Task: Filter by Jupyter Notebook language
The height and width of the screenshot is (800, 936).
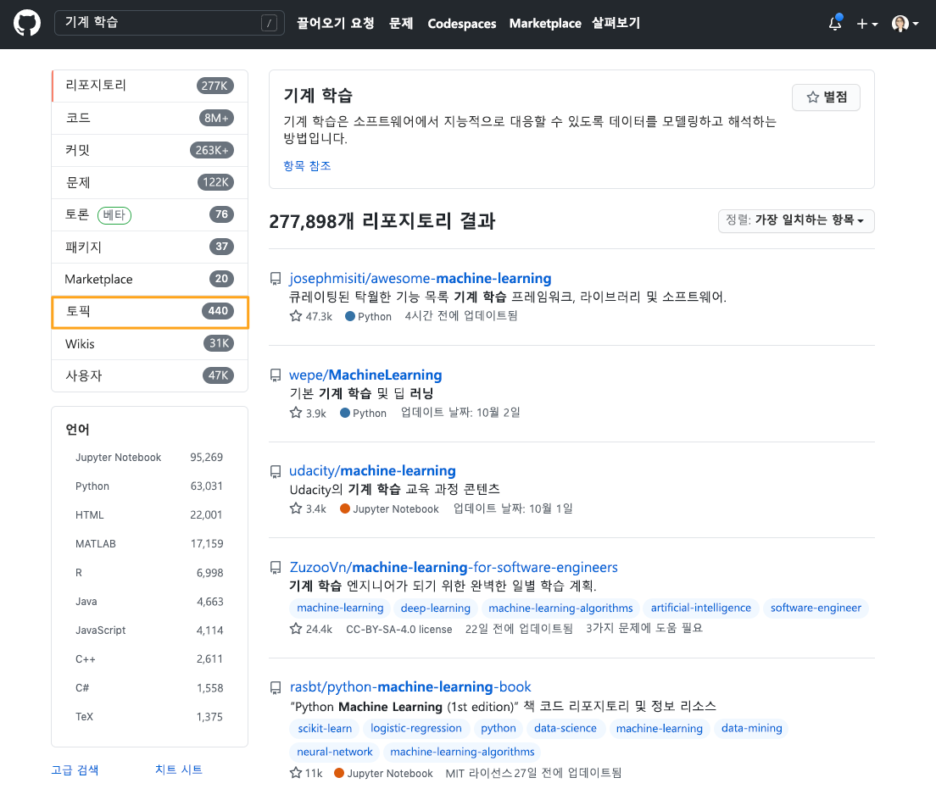Action: coord(149,458)
